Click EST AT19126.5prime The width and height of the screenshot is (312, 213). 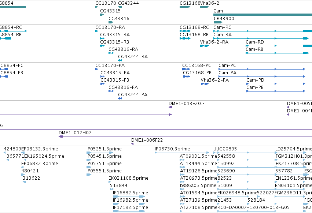pos(182,175)
